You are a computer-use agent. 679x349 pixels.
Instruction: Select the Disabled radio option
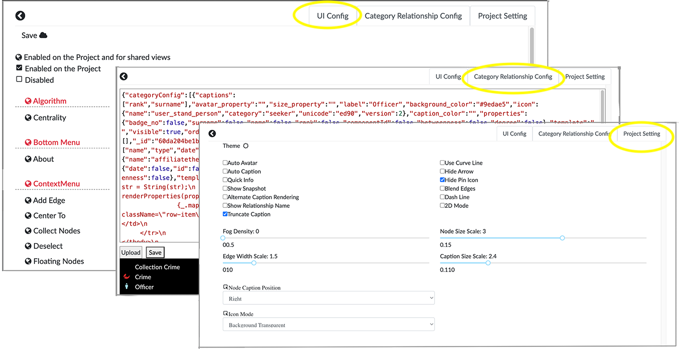[x=19, y=80]
